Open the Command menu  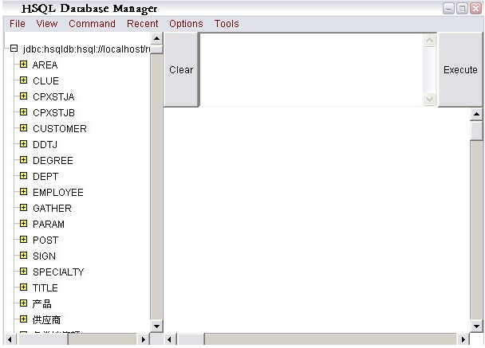pos(92,23)
